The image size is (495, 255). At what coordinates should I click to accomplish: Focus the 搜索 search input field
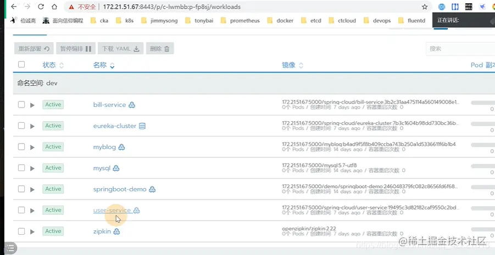460,49
